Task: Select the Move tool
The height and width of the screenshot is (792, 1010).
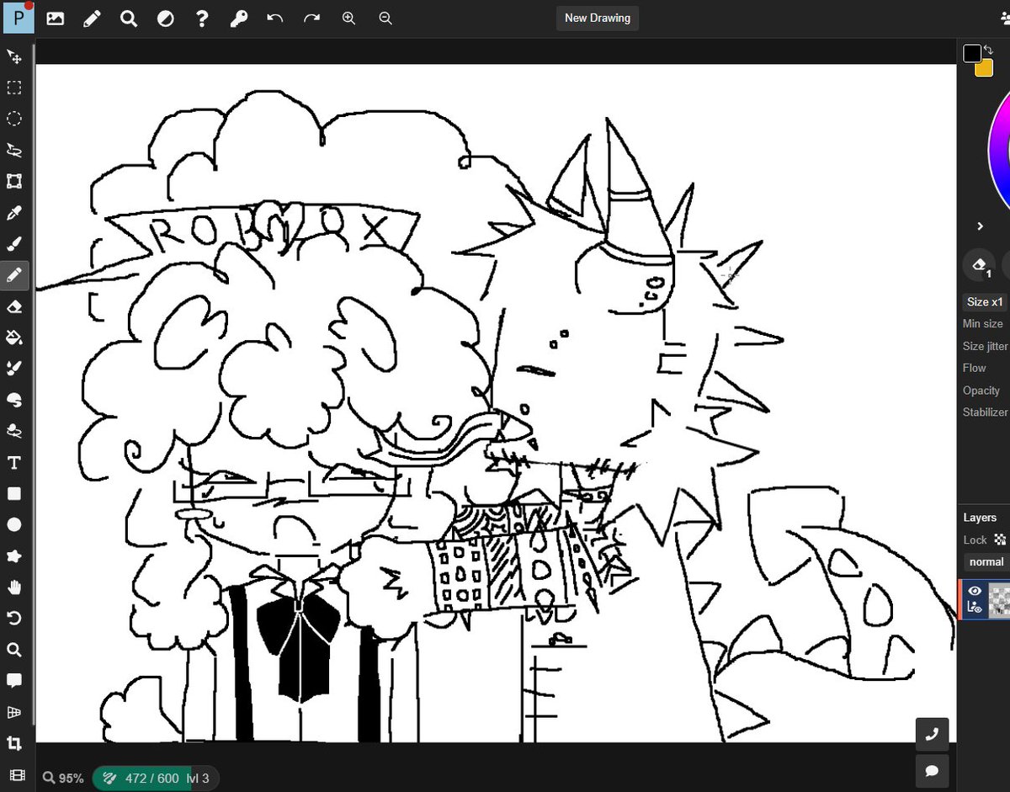Action: 14,56
